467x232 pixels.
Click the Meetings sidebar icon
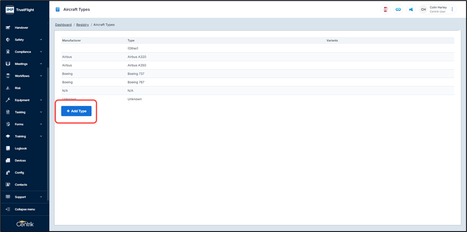click(8, 64)
